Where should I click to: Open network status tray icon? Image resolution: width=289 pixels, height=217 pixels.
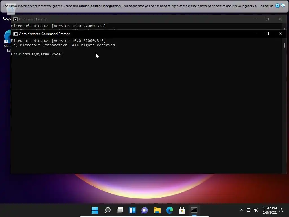249,210
